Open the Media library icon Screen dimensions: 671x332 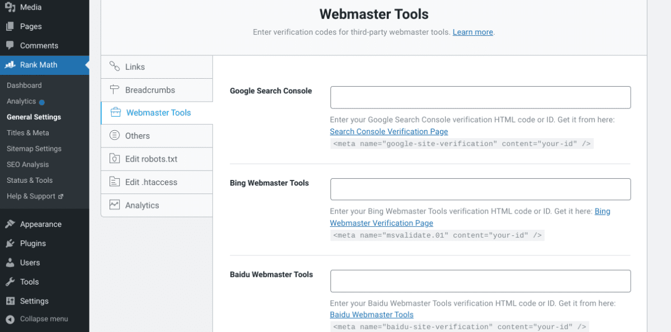tap(10, 7)
